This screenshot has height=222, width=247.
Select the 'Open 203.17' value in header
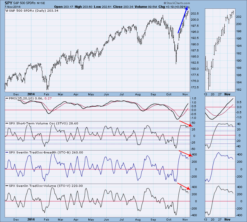tap(63, 7)
